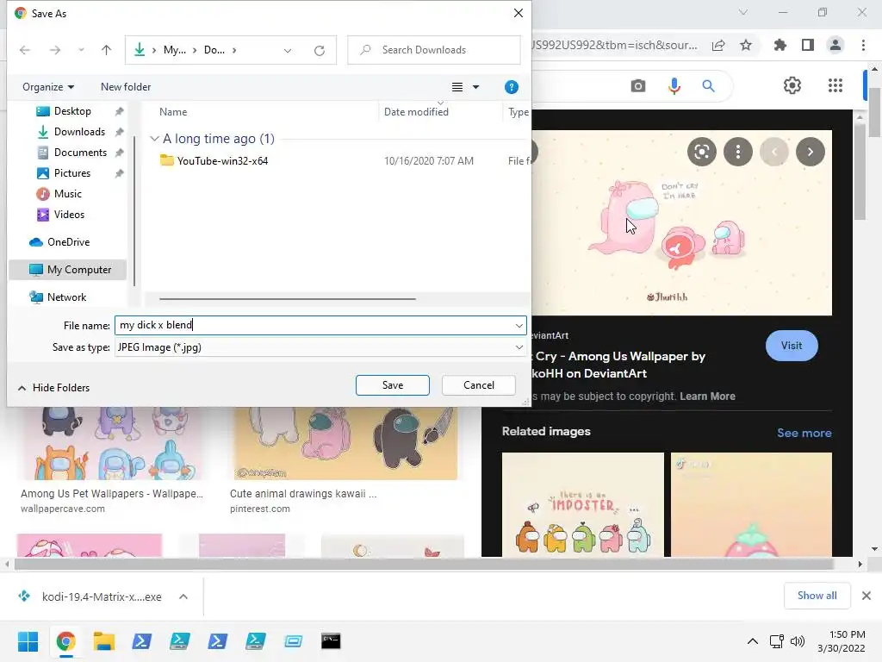This screenshot has height=662, width=882.
Task: Select OneDrive in navigation pane
Action: pyautogui.click(x=68, y=242)
